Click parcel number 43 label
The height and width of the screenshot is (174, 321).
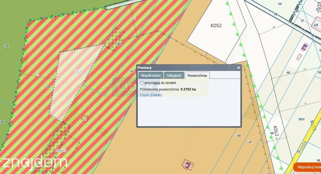tap(154, 62)
